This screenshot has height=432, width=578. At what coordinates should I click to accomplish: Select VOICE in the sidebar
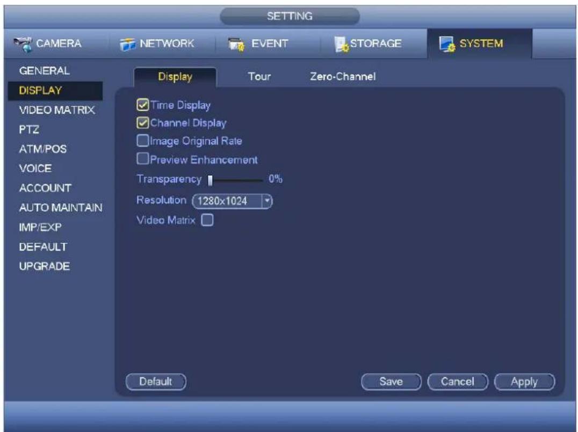35,169
